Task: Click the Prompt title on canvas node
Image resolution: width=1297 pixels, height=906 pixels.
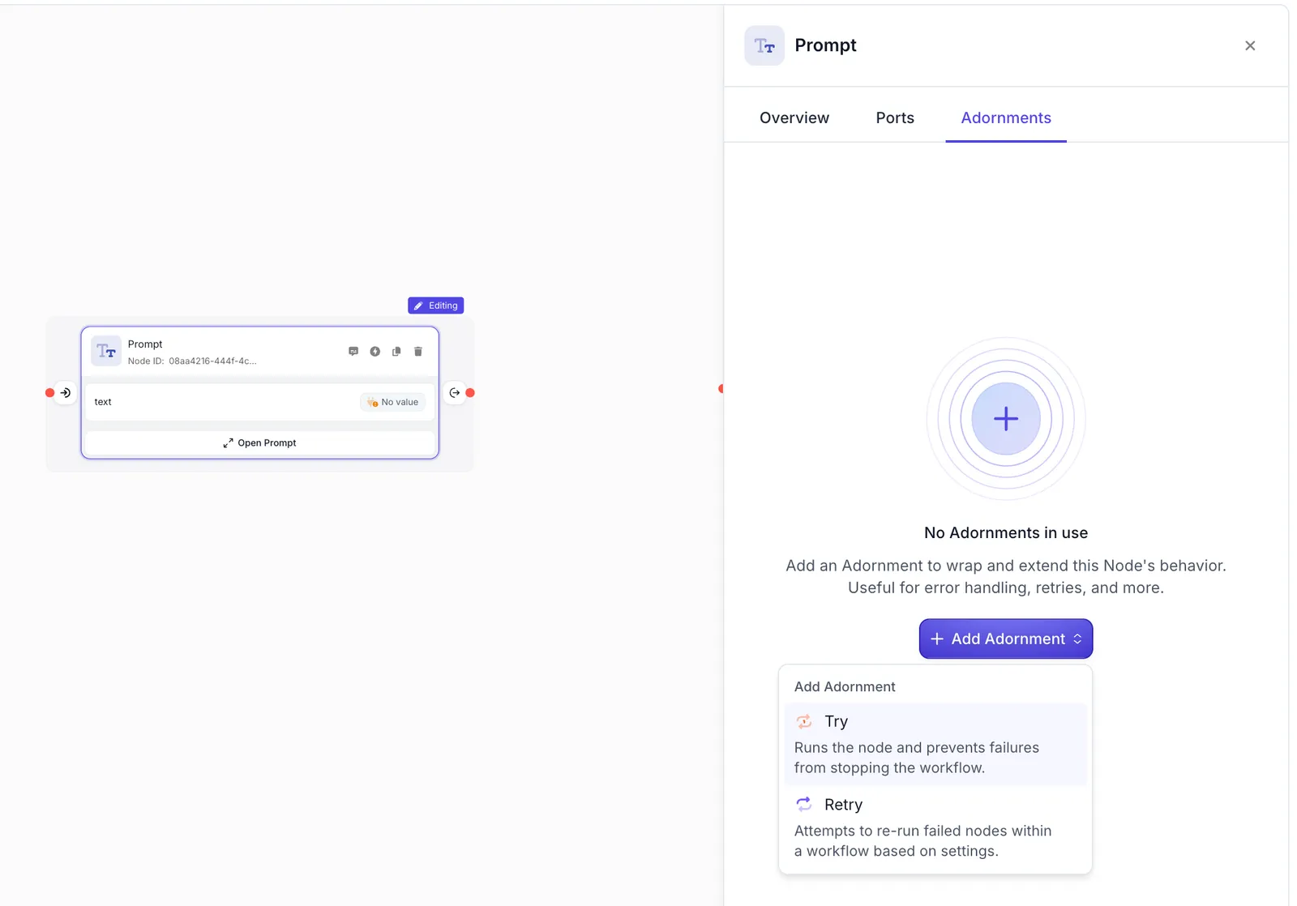Action: pyautogui.click(x=145, y=344)
